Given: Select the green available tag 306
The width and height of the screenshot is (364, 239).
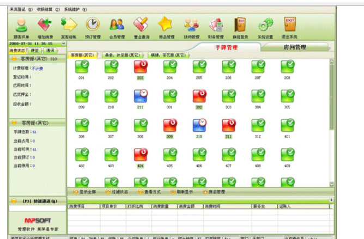Looking at the screenshot, I should (x=82, y=128).
